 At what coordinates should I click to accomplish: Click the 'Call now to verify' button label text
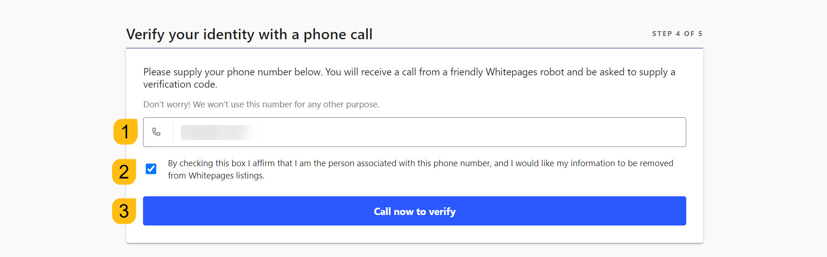pos(414,211)
